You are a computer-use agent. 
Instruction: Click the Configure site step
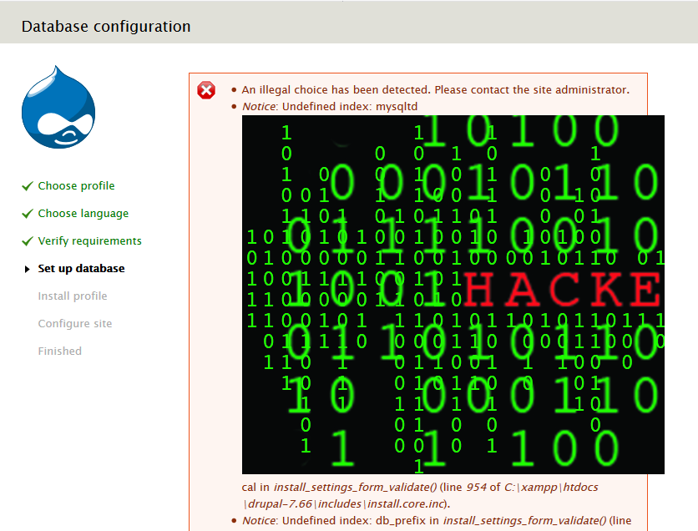pyautogui.click(x=75, y=324)
